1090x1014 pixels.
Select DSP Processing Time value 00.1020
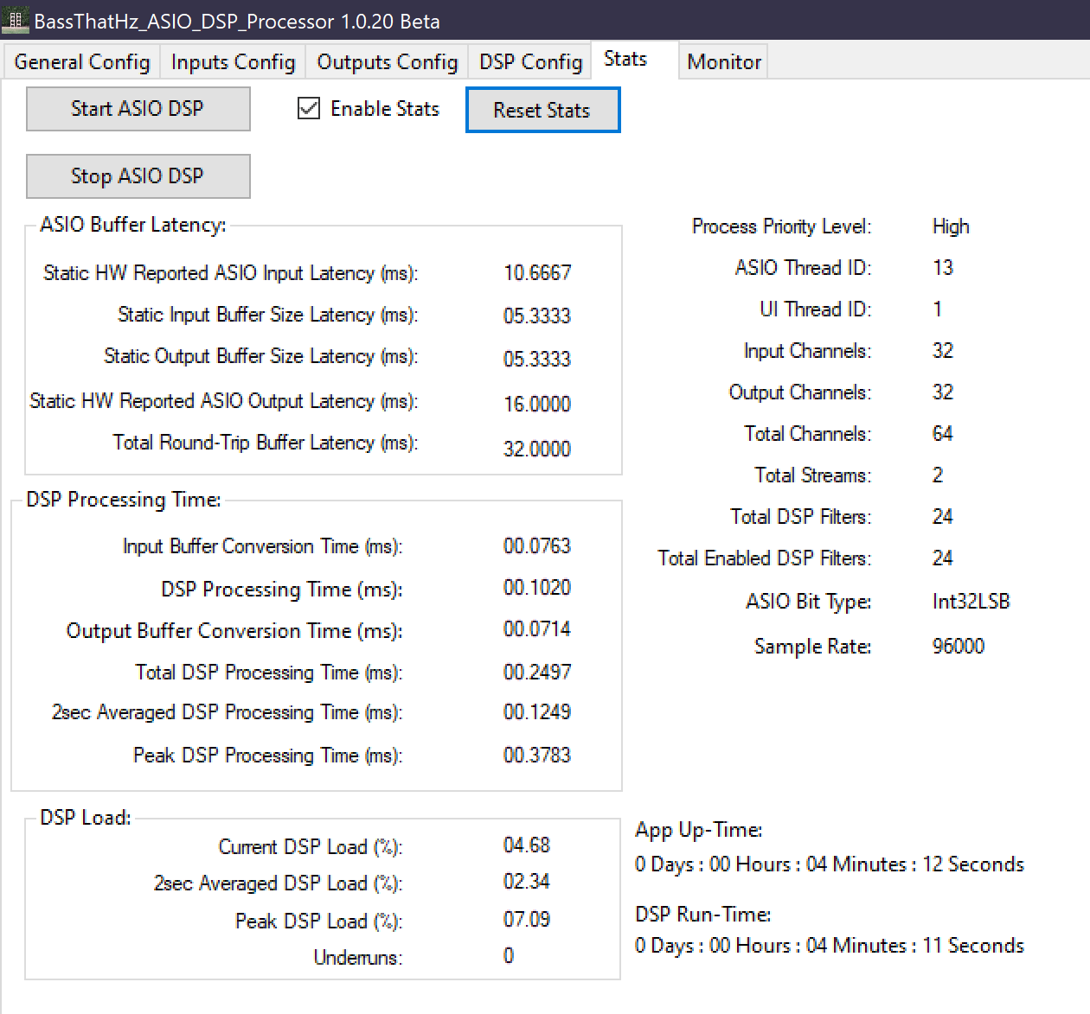[537, 588]
